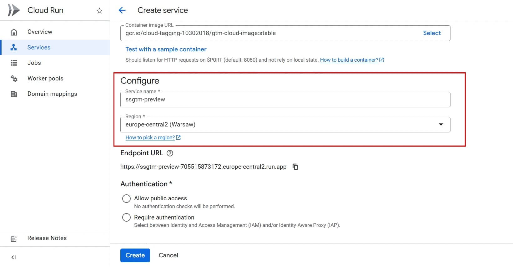513x267 pixels.
Task: Open Endpoint URL help question mark icon
Action: 170,153
